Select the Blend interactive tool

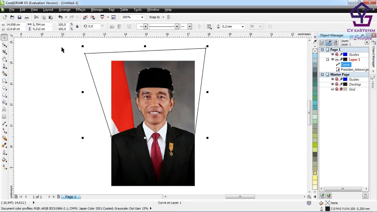[4, 138]
